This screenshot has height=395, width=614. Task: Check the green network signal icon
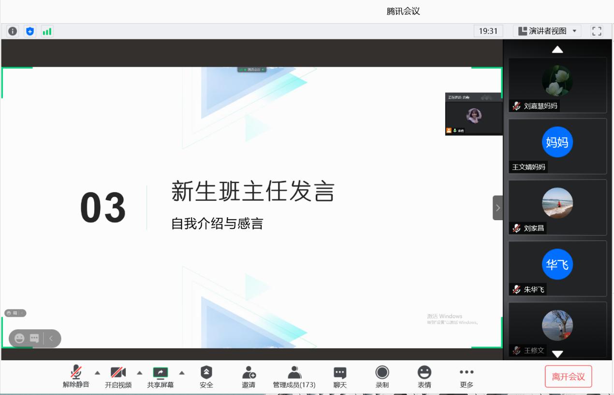(47, 31)
